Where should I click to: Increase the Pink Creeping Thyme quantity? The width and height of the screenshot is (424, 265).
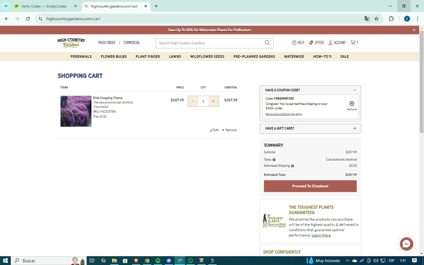(x=213, y=101)
